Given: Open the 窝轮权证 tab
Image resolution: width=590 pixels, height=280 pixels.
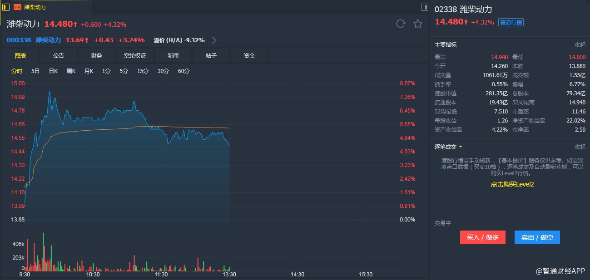Looking at the screenshot, I should click(x=135, y=56).
